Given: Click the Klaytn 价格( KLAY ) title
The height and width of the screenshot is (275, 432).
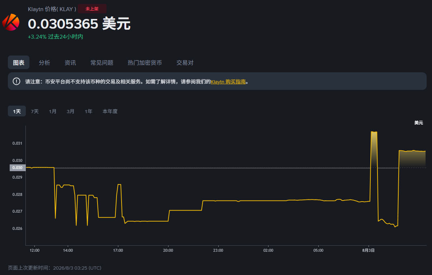Looking at the screenshot, I should (x=52, y=9).
